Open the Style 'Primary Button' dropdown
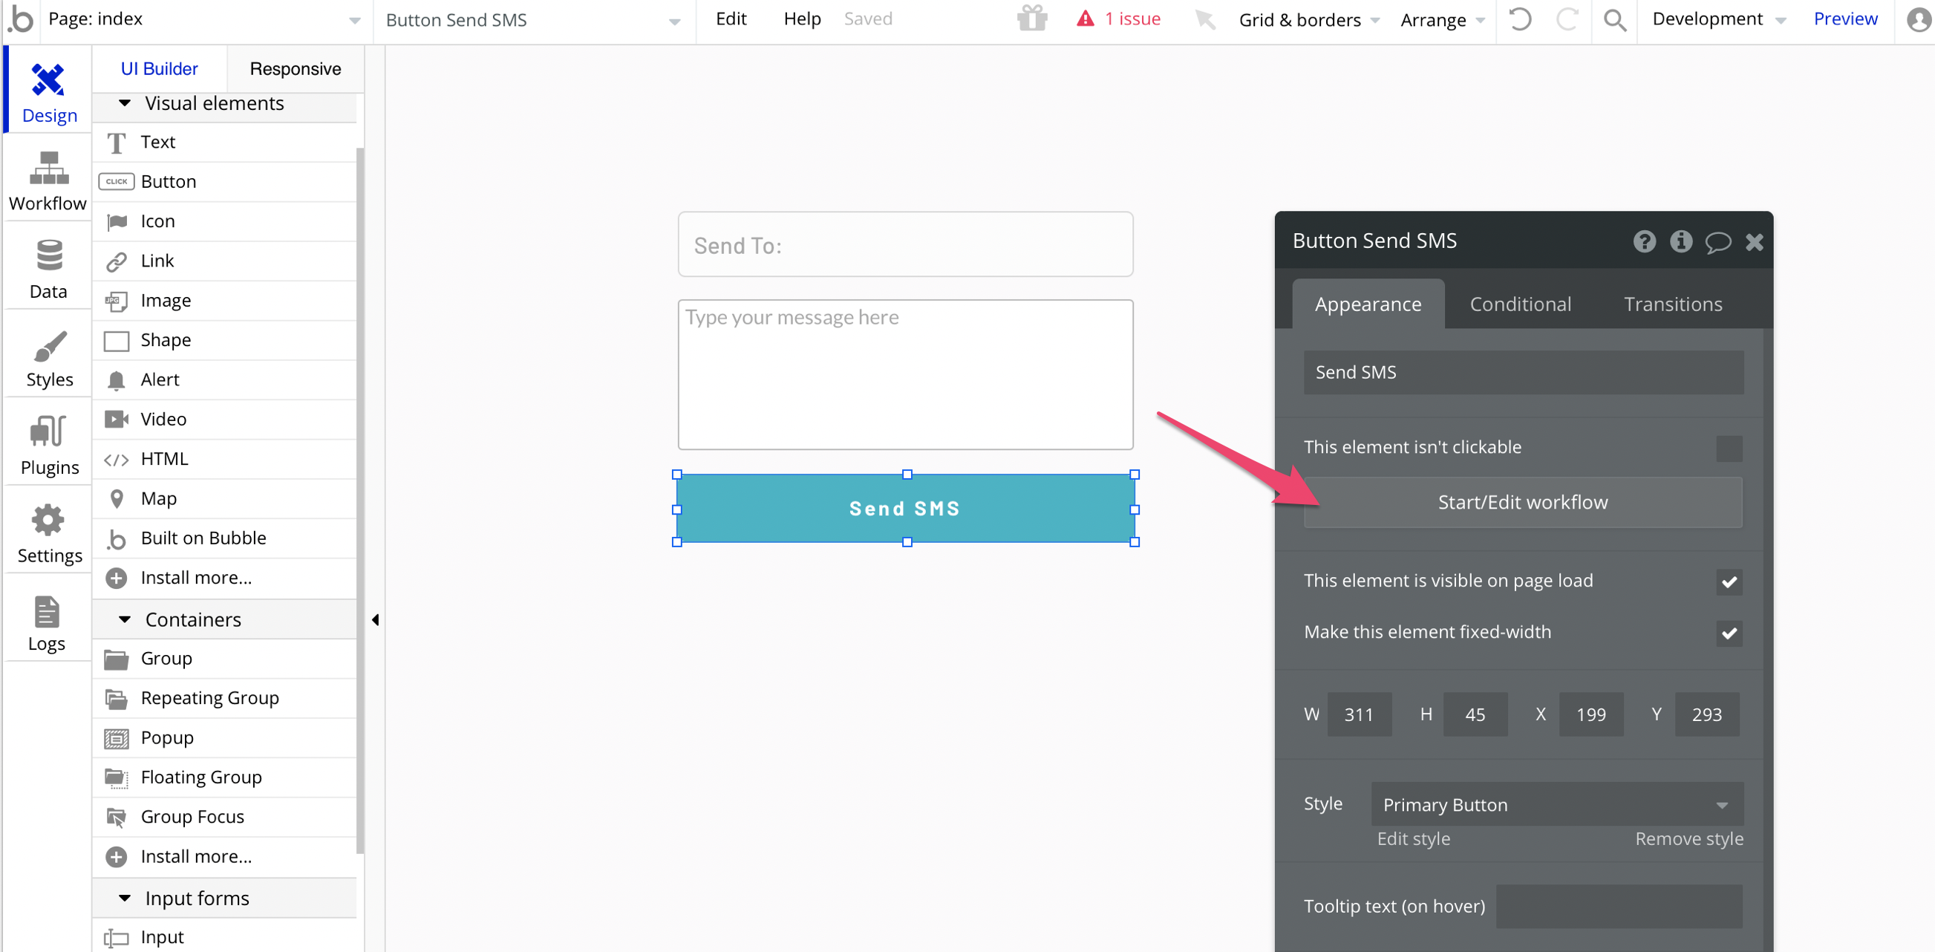 pyautogui.click(x=1556, y=805)
